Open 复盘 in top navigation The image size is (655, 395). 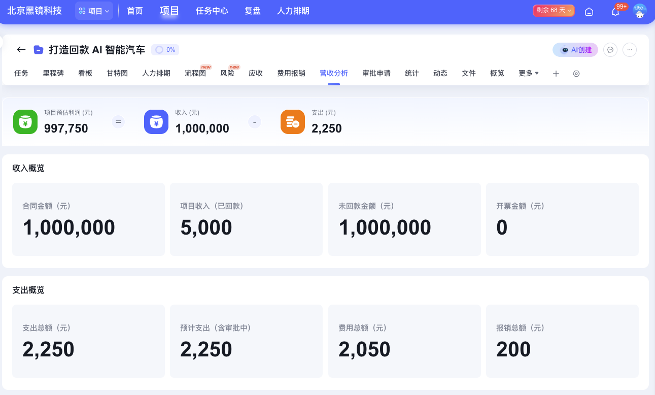pos(253,11)
